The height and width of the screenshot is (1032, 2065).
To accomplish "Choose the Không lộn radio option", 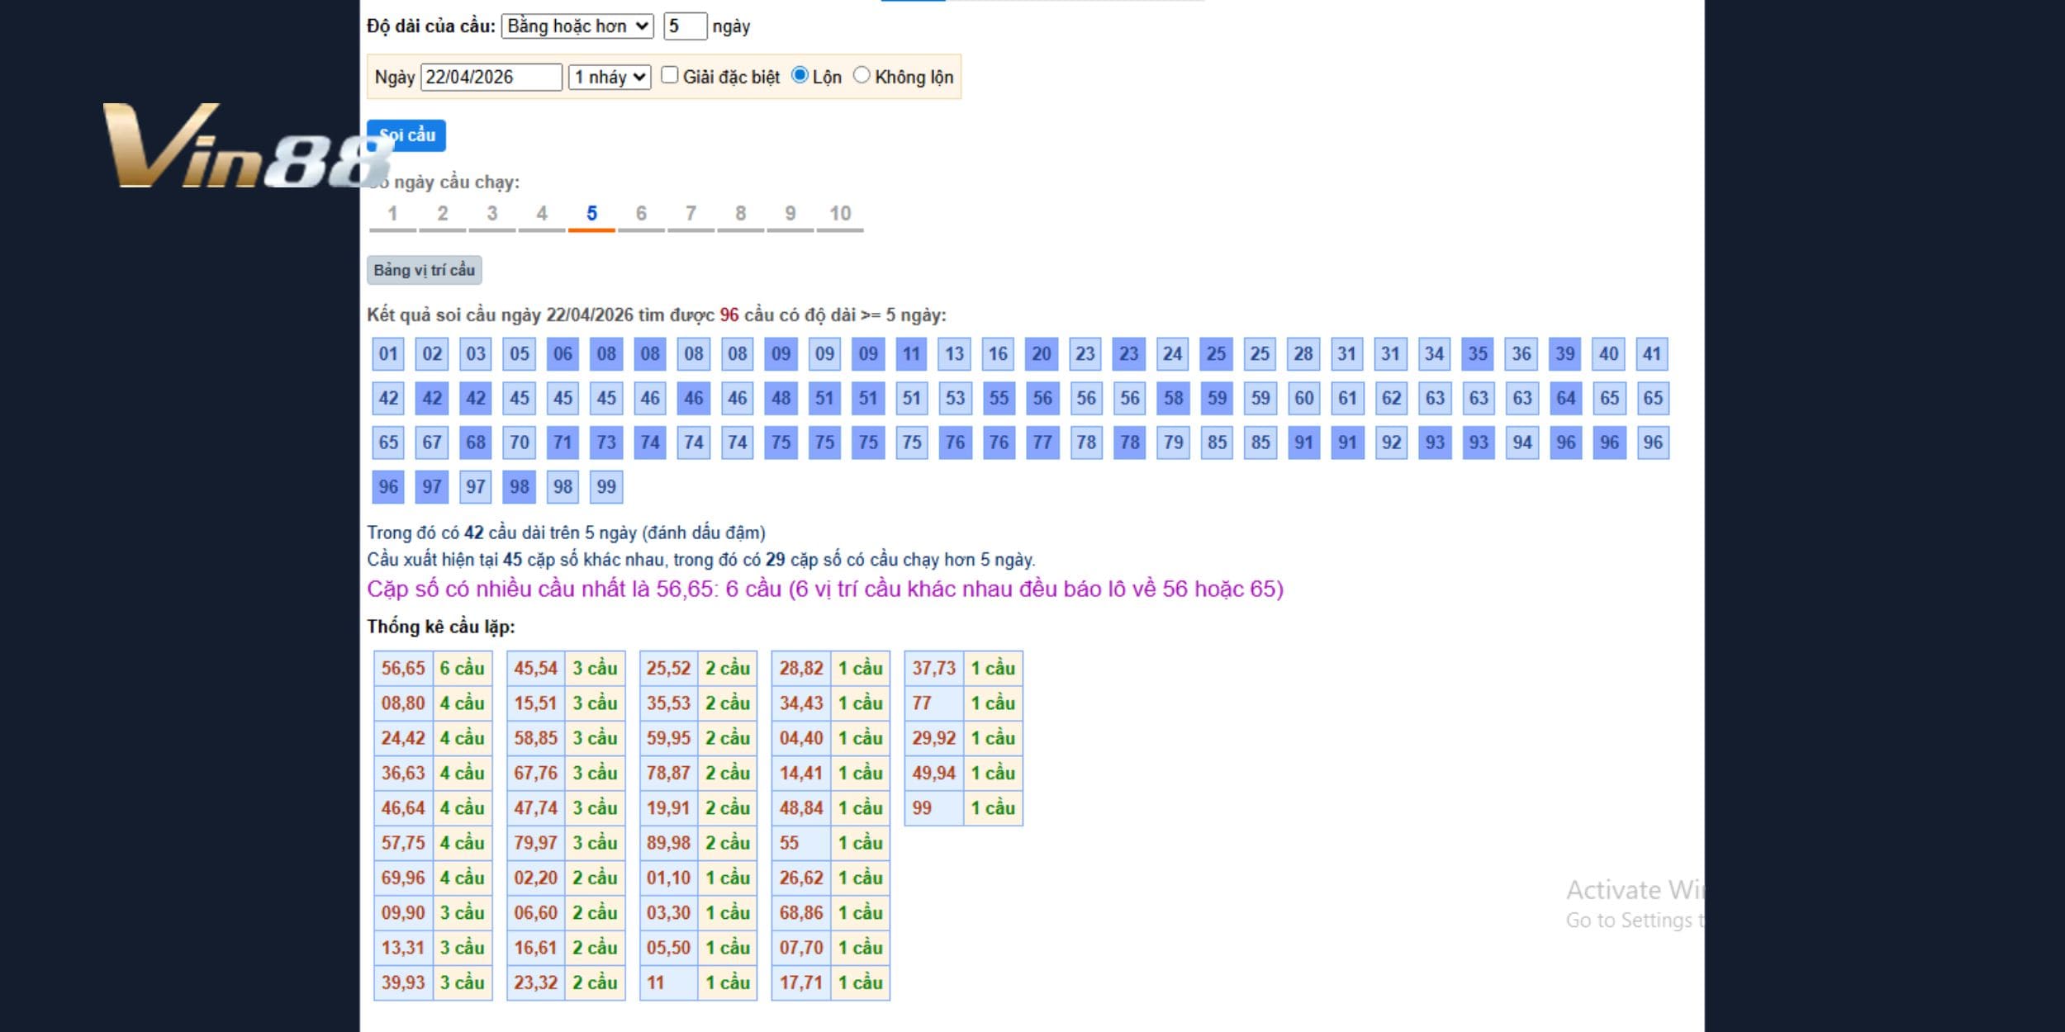I will (x=862, y=75).
